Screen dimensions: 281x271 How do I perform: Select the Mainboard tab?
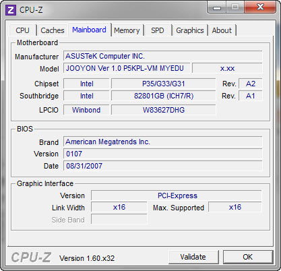click(x=90, y=30)
